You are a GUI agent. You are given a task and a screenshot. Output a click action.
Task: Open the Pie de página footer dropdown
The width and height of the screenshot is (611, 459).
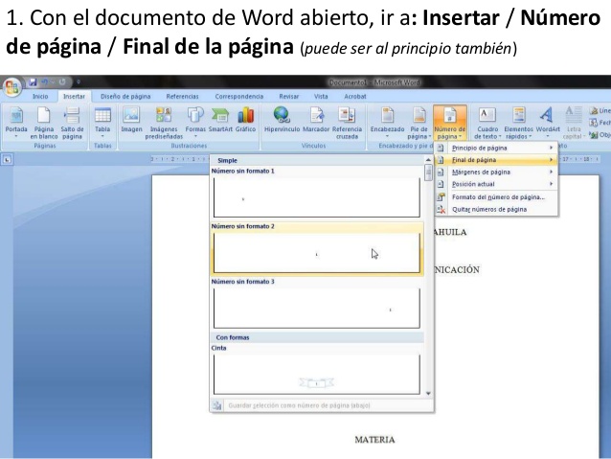[x=419, y=123]
